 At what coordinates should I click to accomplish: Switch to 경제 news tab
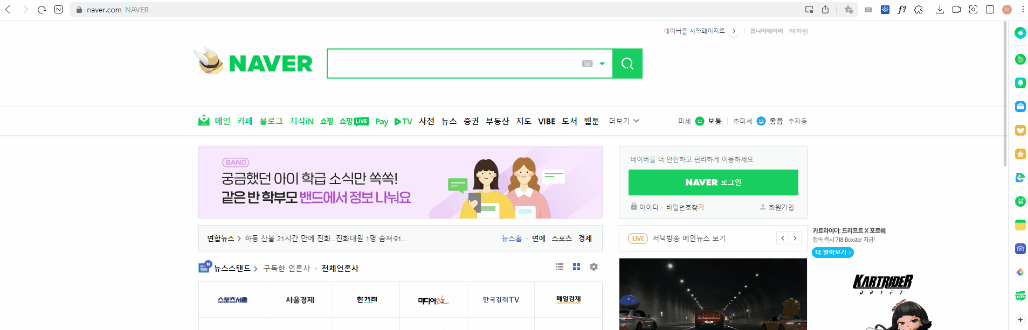[x=585, y=238]
